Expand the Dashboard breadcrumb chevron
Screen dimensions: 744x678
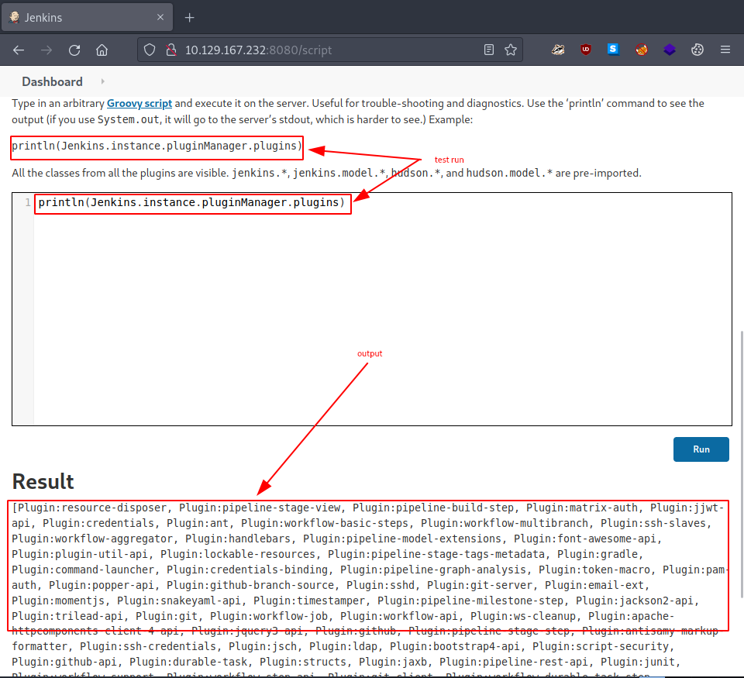pos(102,81)
